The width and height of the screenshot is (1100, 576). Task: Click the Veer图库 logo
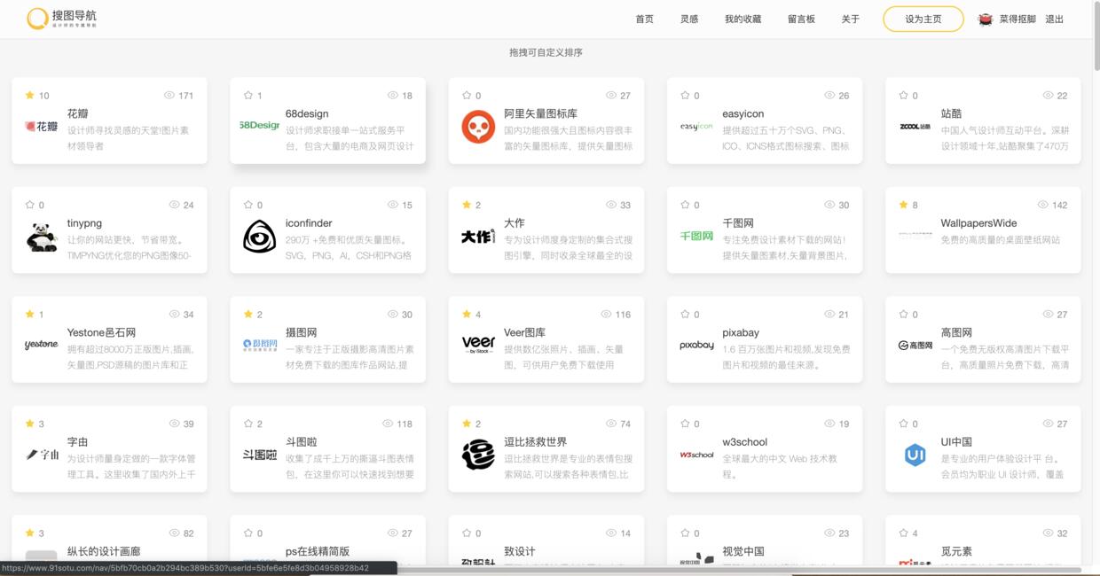tap(478, 345)
